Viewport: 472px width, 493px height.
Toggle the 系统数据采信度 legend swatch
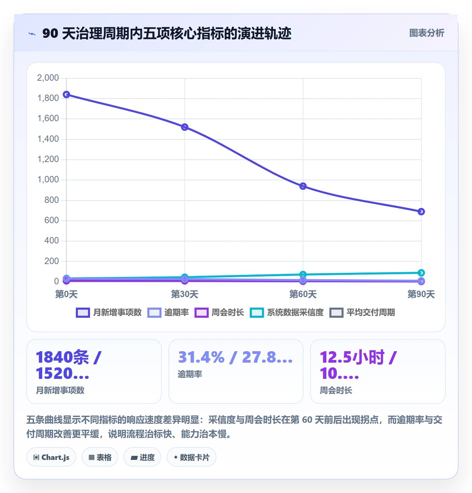click(257, 313)
